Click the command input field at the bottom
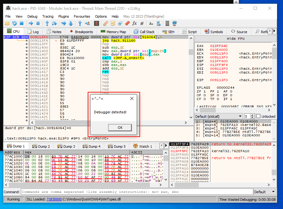The image size is (283, 209). (x=136, y=192)
